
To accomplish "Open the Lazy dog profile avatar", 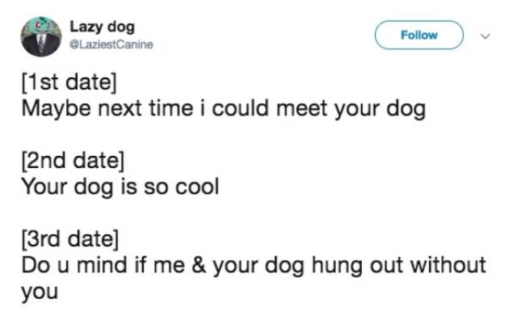I will point(41,36).
